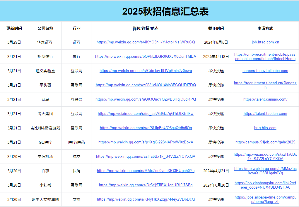
Task: Go to the hr.g-bits.com link
Action: coord(265,128)
